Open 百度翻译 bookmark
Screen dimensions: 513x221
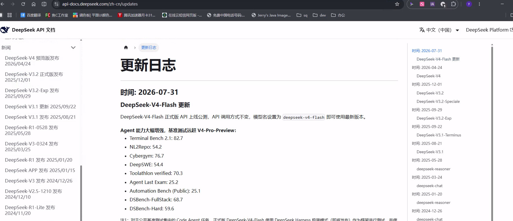31,15
